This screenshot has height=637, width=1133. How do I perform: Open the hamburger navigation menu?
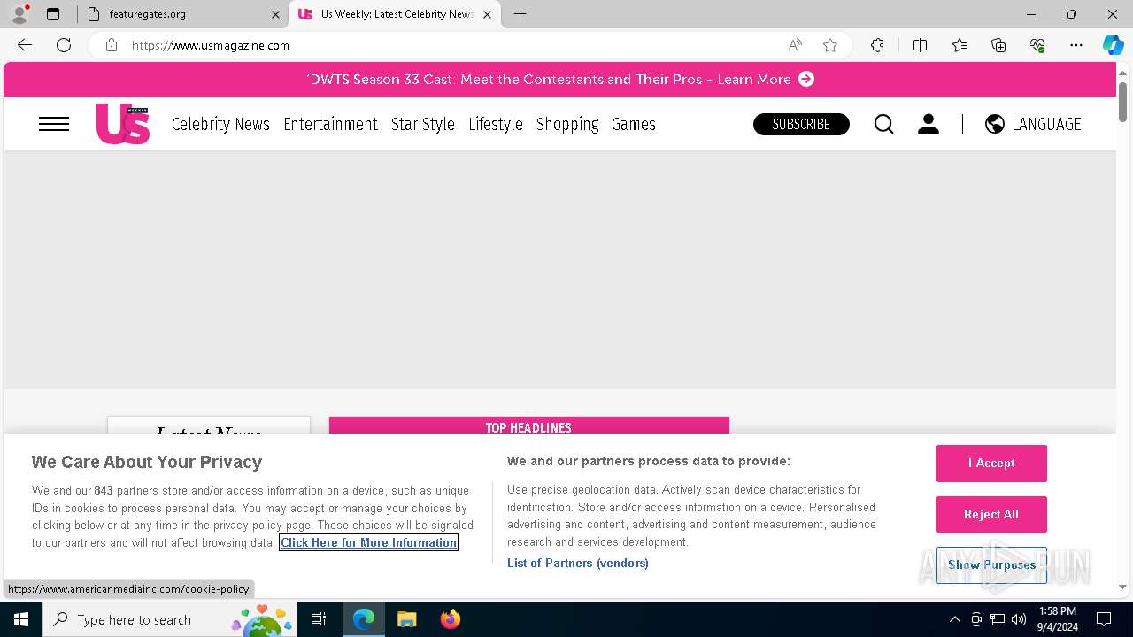tap(54, 124)
